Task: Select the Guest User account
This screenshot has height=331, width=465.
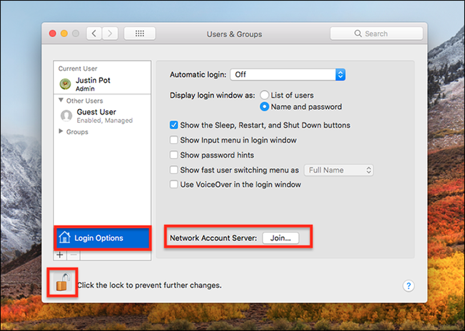Action: point(102,116)
